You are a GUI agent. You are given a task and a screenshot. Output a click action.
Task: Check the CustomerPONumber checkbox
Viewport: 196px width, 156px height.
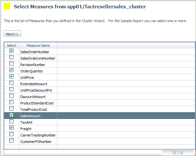(12, 141)
